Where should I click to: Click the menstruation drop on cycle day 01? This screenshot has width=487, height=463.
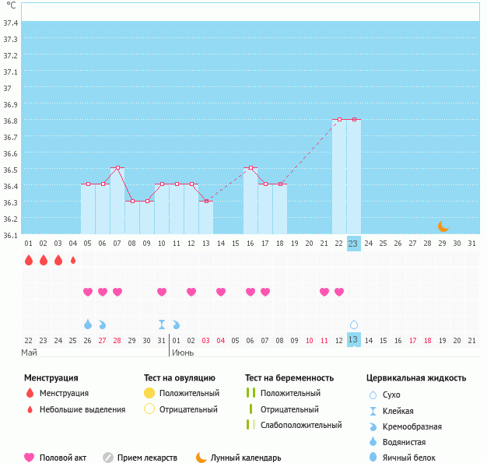29,260
